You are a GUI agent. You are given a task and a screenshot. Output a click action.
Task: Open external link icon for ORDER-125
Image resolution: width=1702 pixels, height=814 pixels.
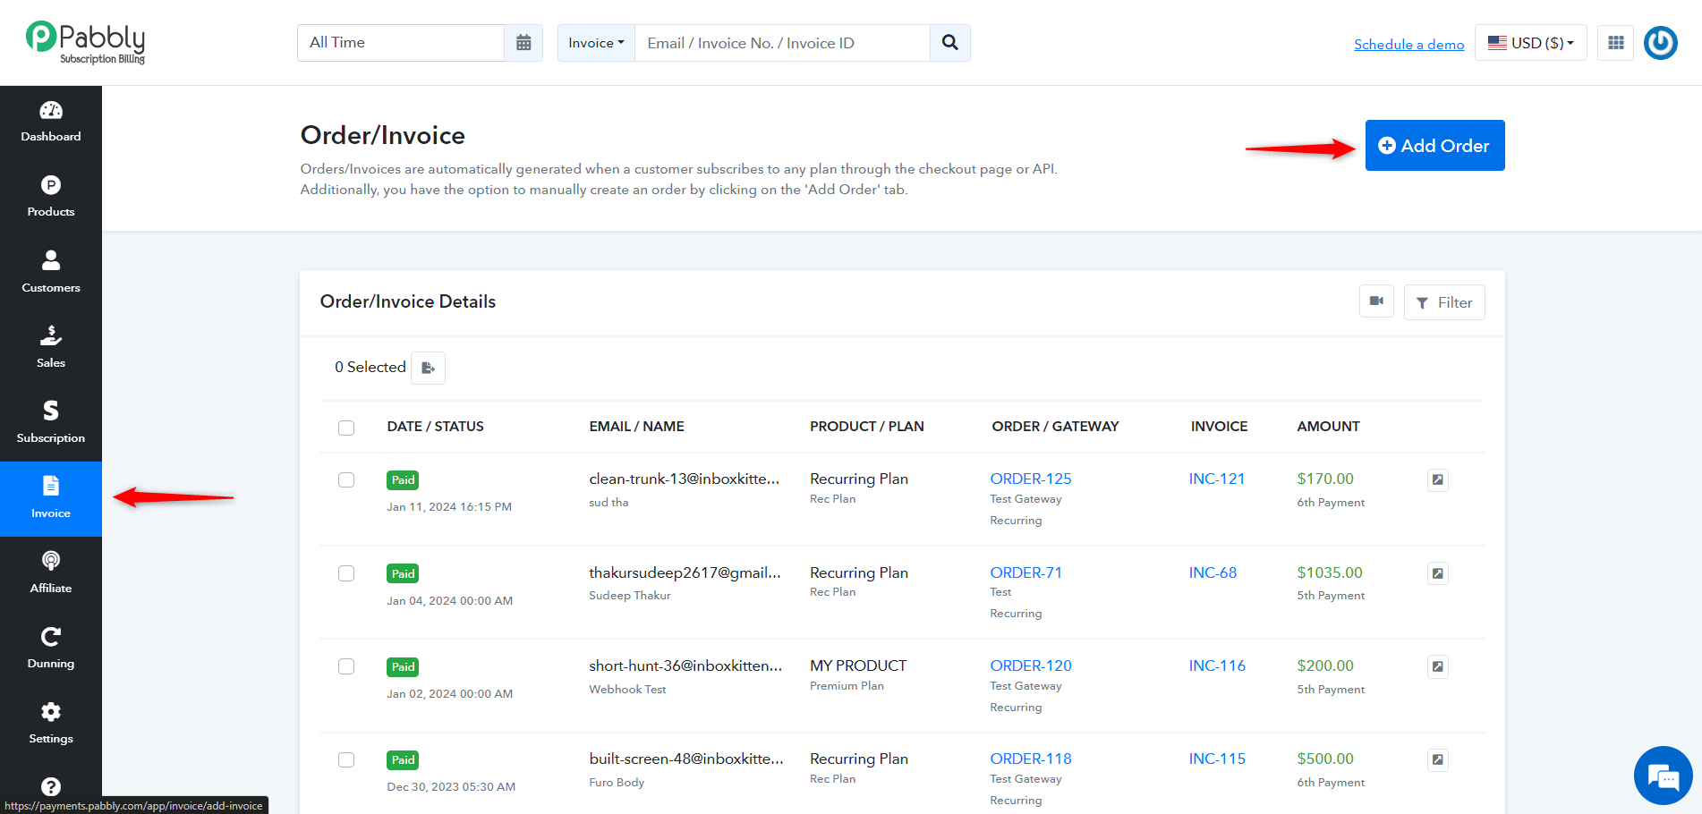point(1438,480)
